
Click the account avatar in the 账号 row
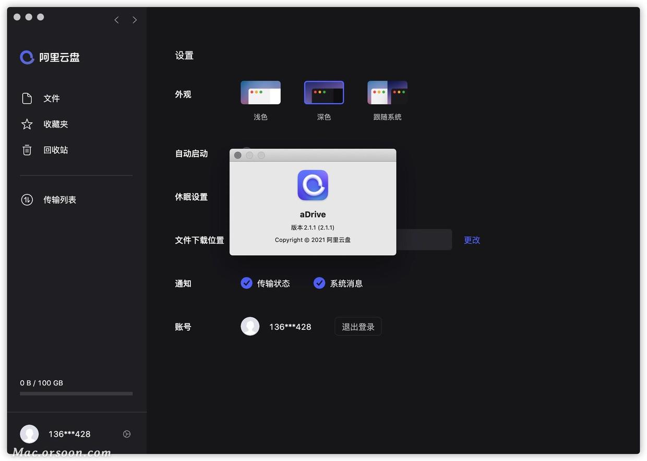click(x=250, y=327)
